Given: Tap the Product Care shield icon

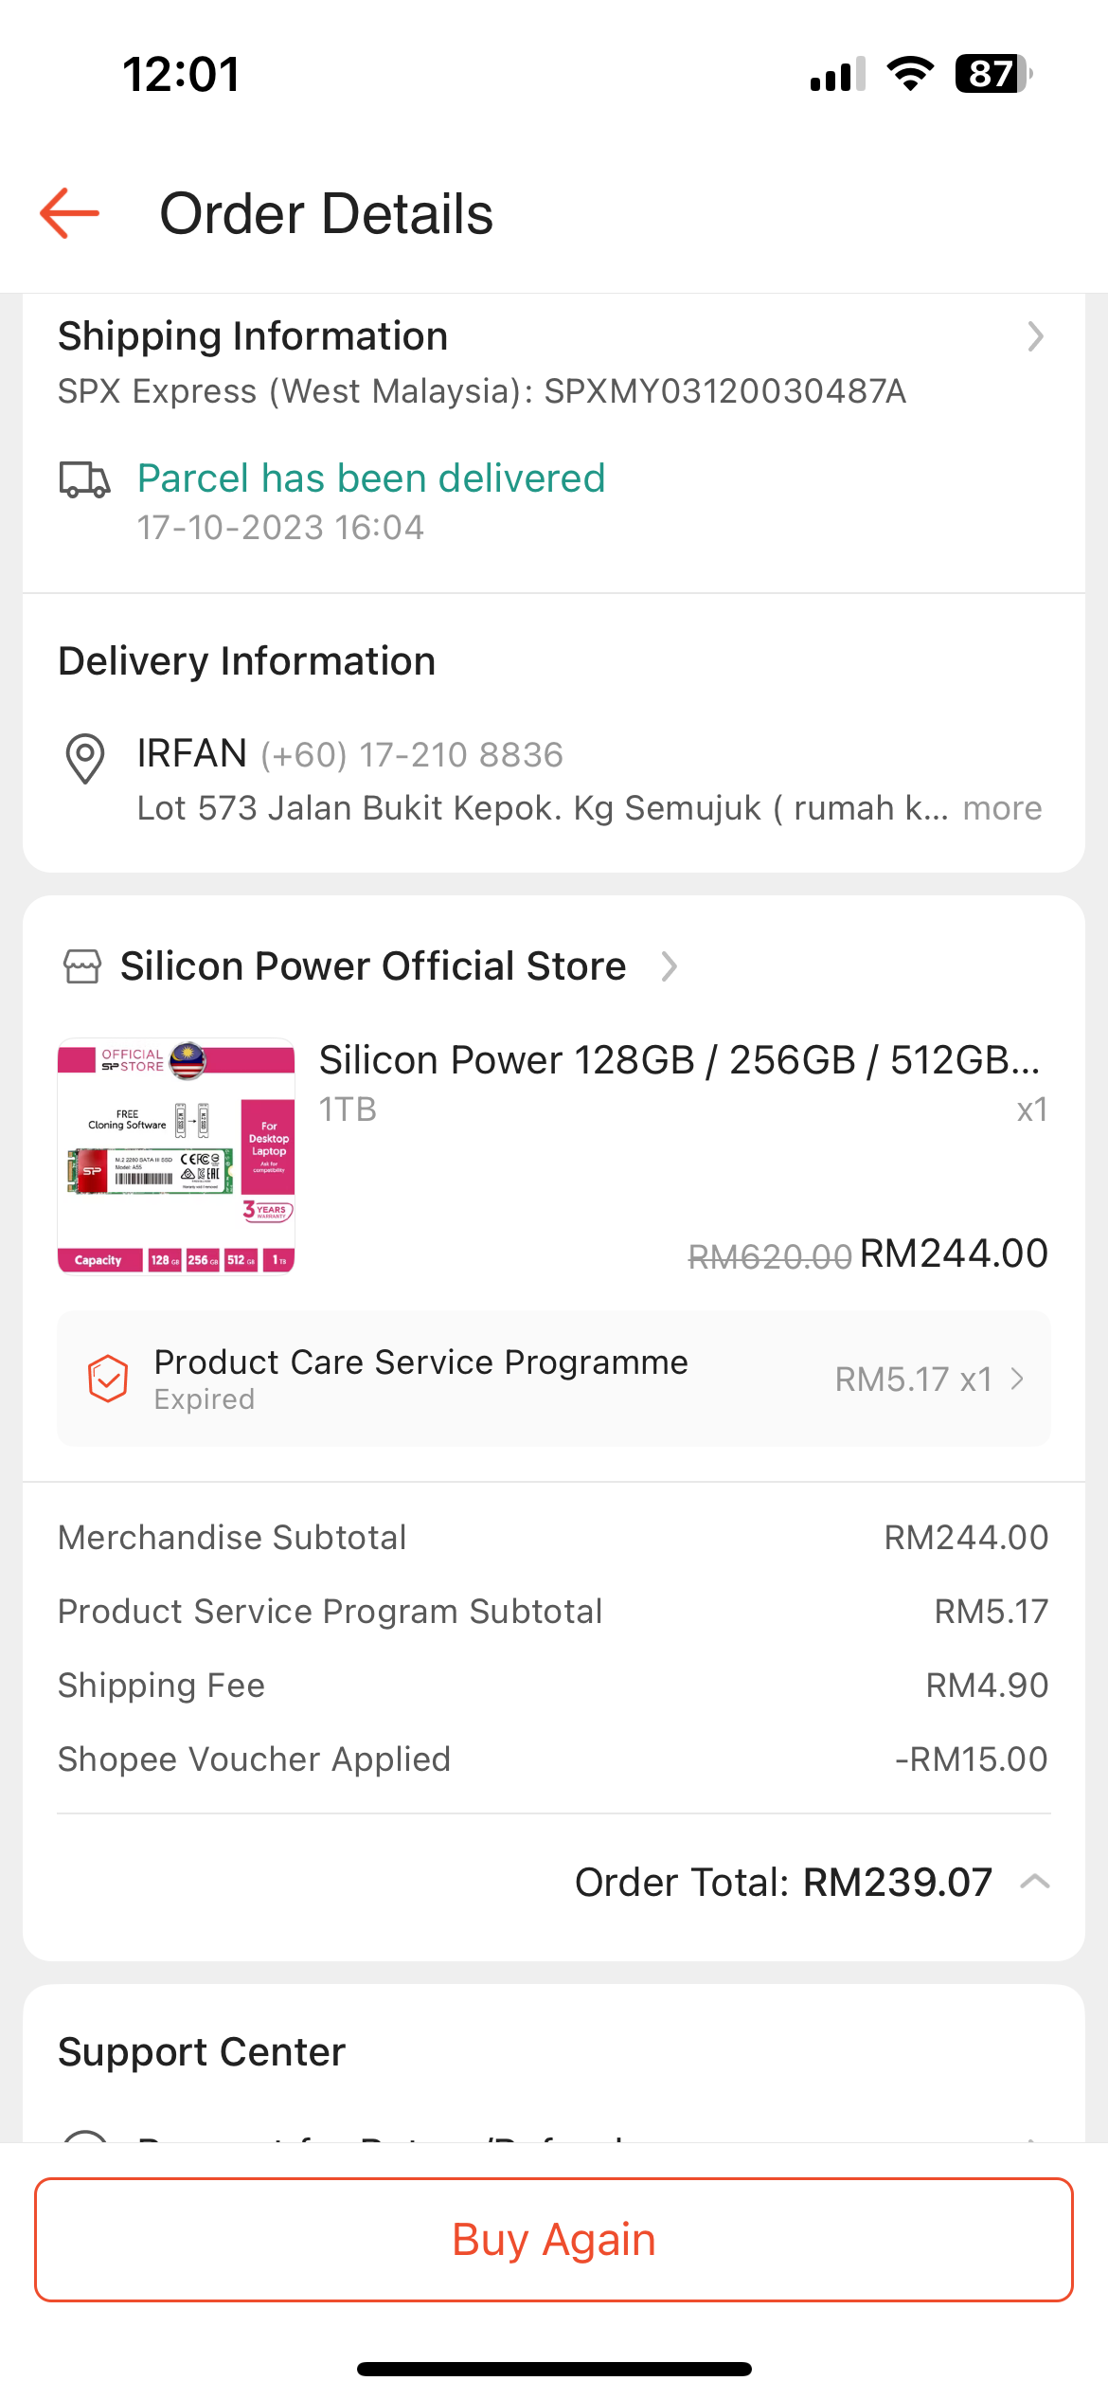Looking at the screenshot, I should (x=108, y=1378).
